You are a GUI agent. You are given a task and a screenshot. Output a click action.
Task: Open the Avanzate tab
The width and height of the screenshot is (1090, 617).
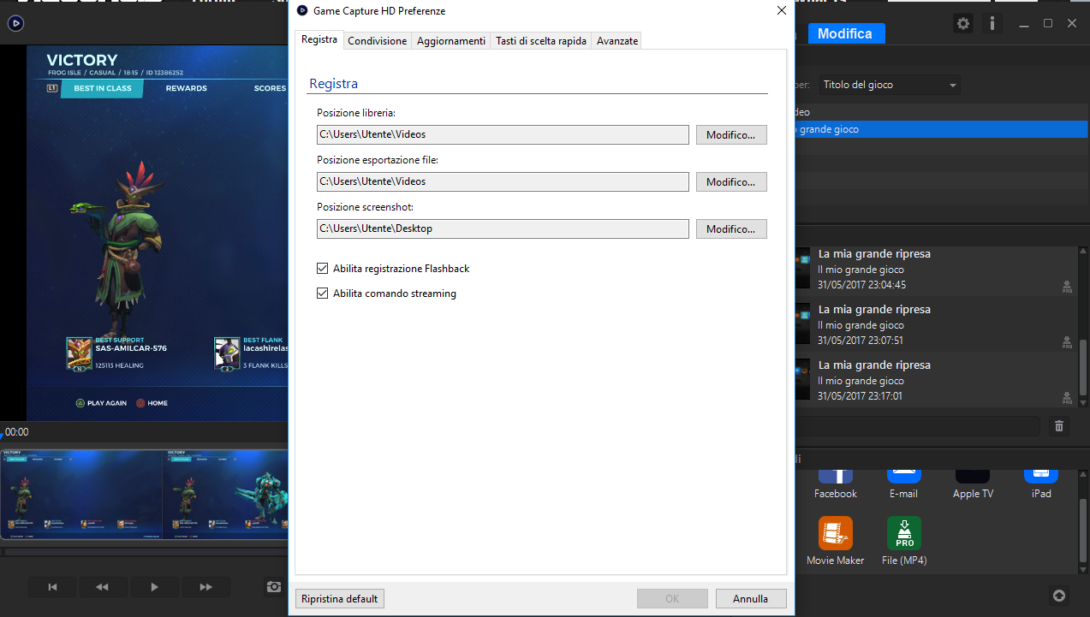point(617,41)
